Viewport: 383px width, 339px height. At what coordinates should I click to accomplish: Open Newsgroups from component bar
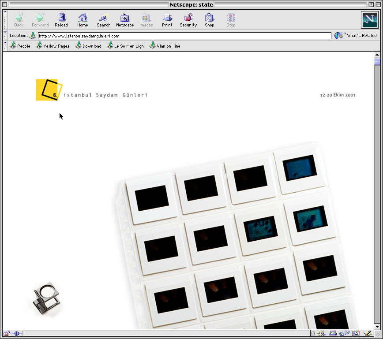point(345,333)
